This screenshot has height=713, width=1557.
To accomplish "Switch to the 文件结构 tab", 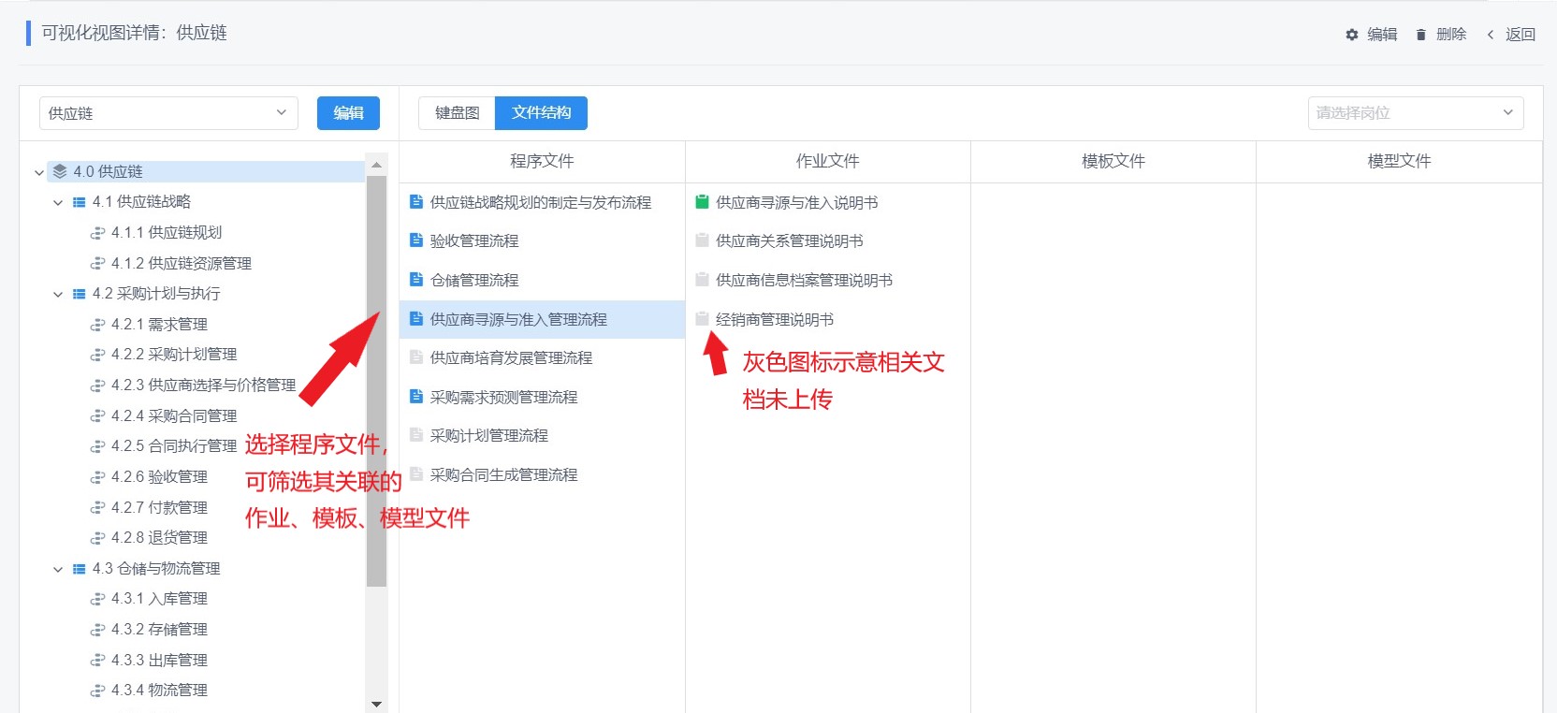I will (541, 113).
